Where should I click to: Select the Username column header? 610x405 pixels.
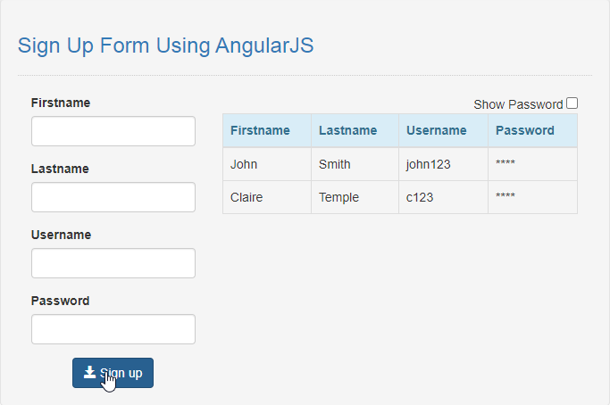[x=443, y=130]
